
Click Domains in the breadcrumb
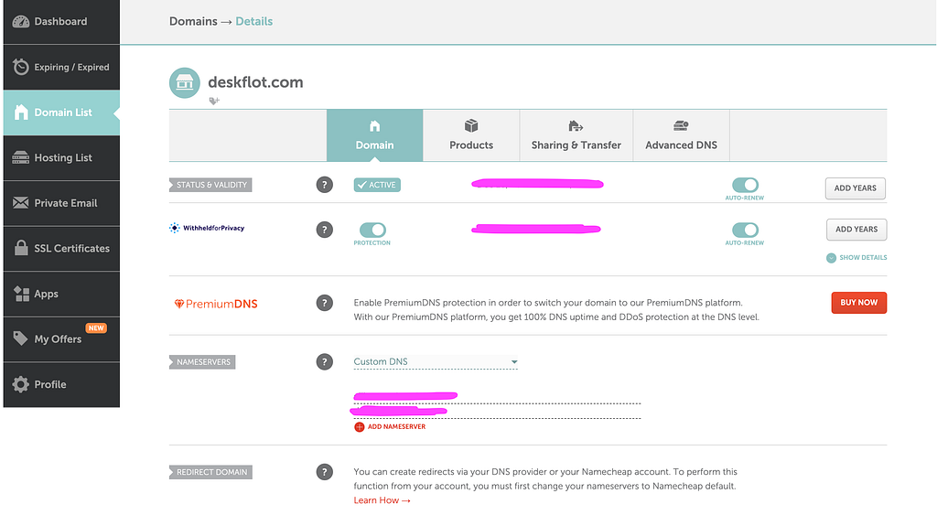click(x=193, y=22)
